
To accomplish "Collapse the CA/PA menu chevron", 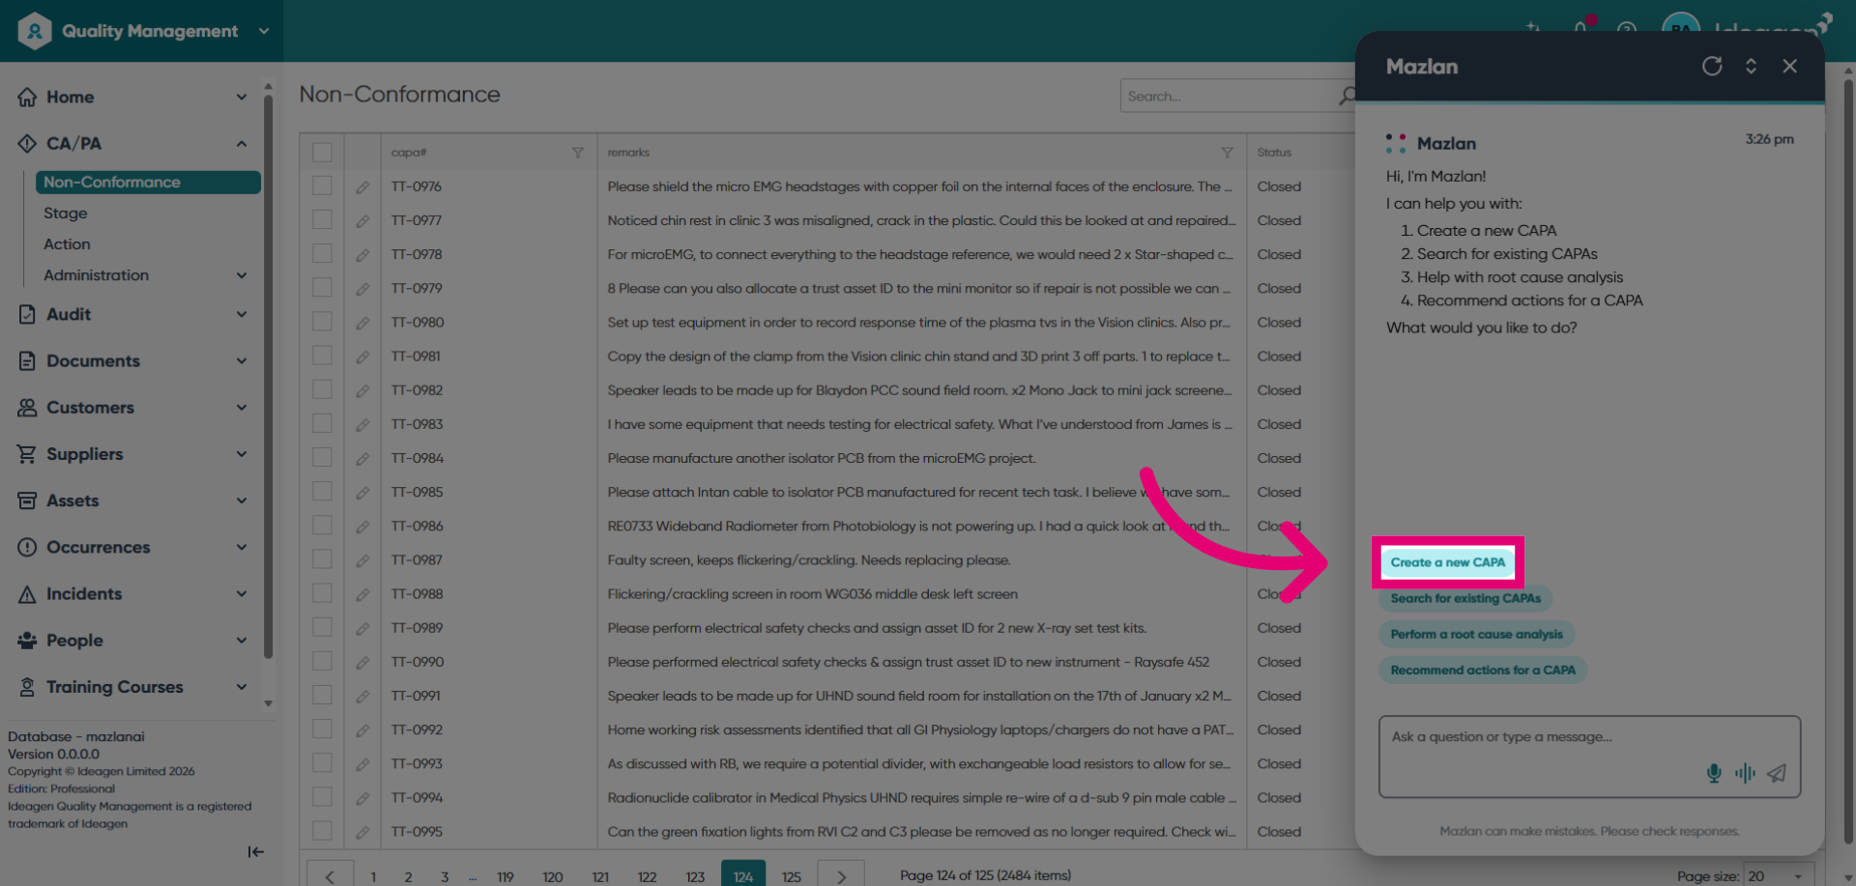I will tap(242, 144).
